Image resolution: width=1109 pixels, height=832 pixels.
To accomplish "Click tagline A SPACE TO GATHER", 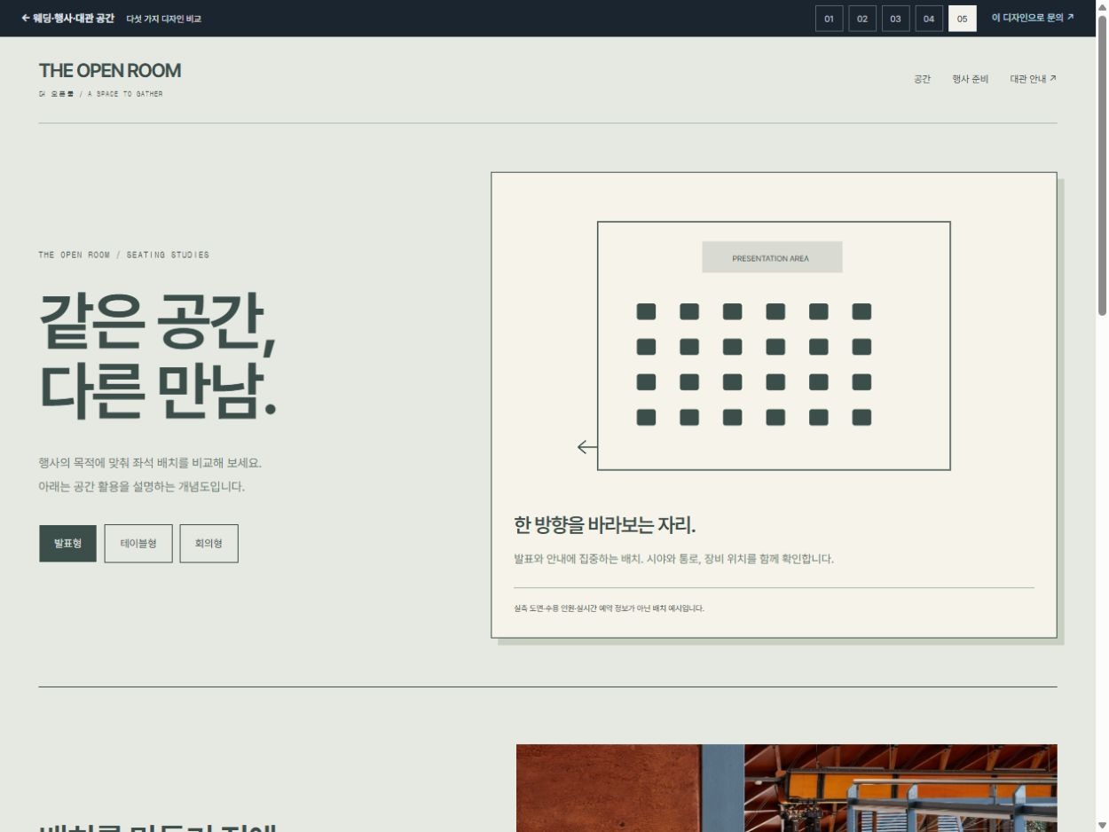I will tap(125, 94).
